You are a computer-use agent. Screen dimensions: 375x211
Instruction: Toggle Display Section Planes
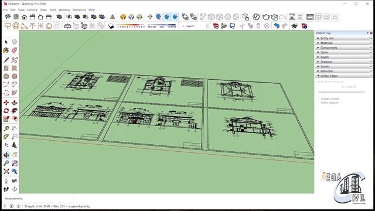click(x=158, y=17)
